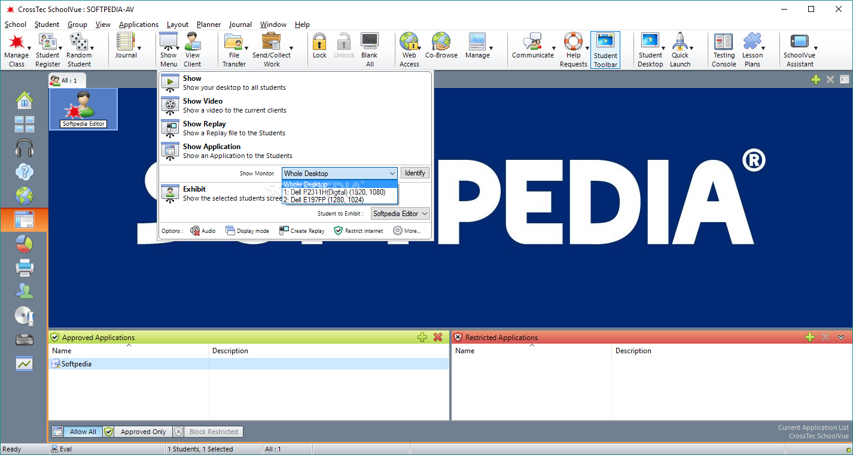The image size is (853, 455).
Task: Click the Communicate toolbar icon
Action: tap(532, 46)
